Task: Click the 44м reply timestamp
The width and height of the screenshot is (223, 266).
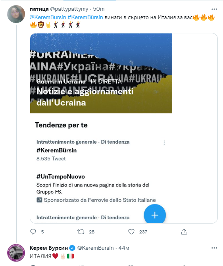Action: tap(124, 248)
